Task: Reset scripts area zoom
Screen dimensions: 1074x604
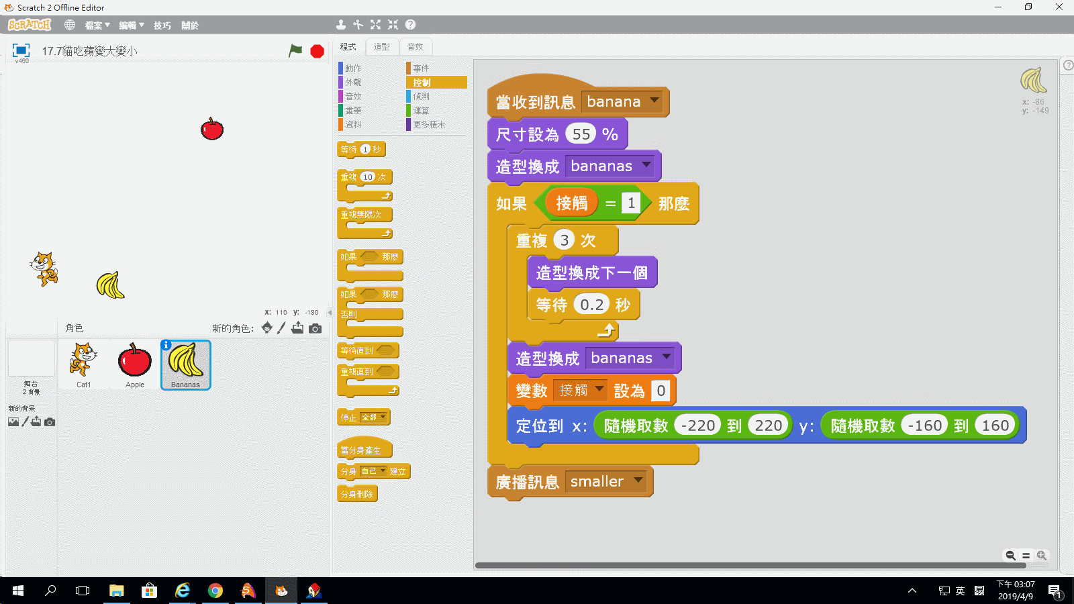Action: pos(1026,555)
